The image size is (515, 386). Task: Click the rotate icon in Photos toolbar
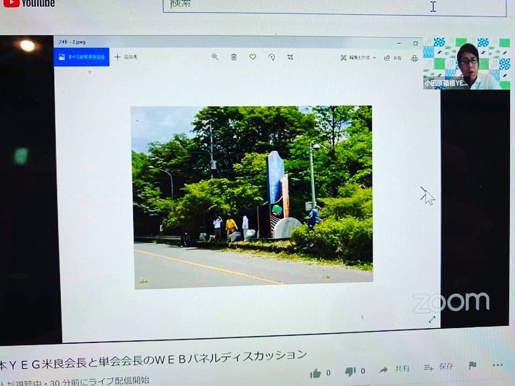coord(271,56)
